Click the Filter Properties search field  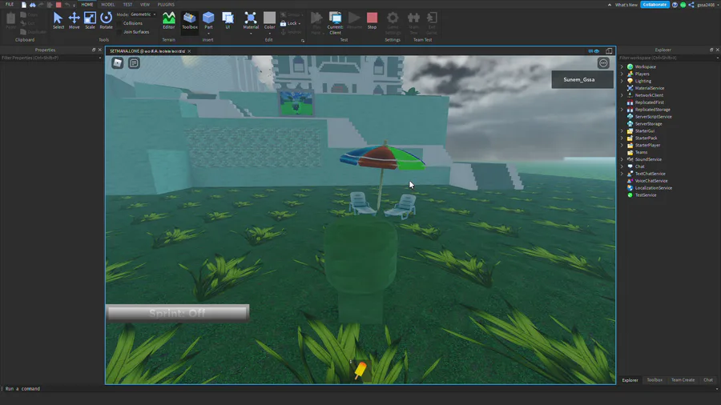coord(50,58)
